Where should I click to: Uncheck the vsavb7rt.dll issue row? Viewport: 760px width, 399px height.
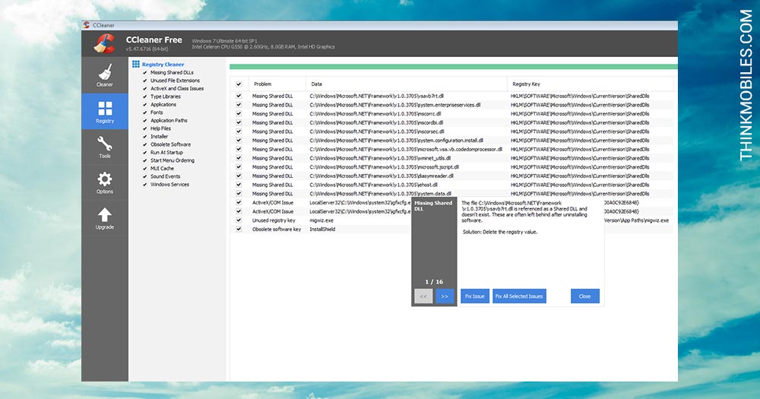point(239,96)
